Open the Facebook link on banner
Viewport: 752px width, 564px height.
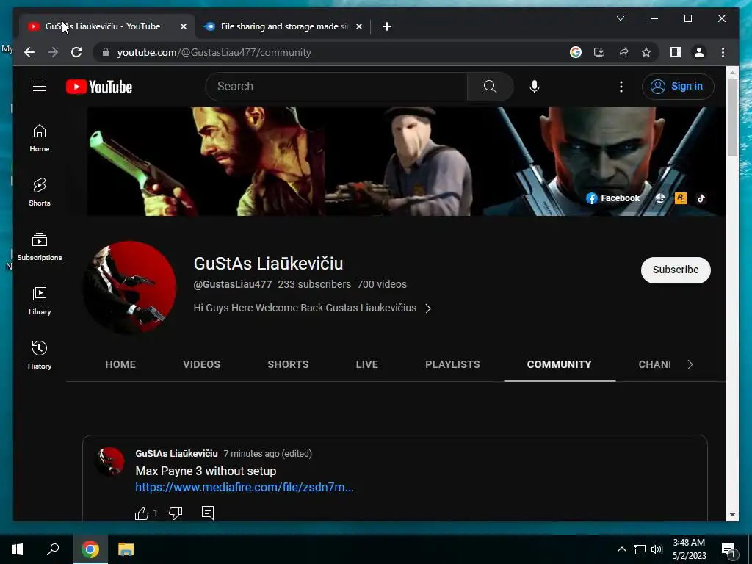(x=613, y=198)
